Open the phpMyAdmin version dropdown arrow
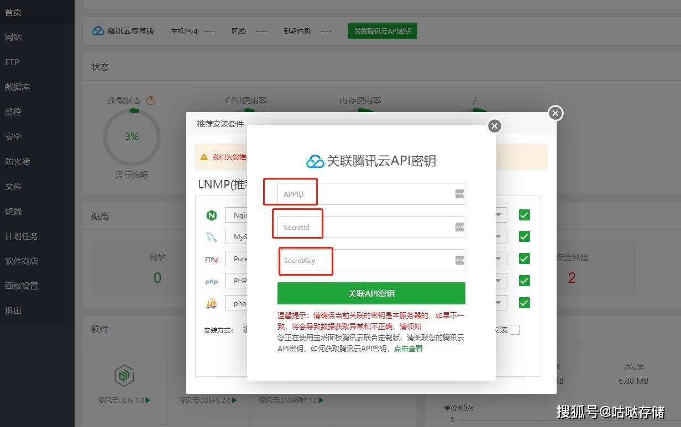 pos(499,303)
